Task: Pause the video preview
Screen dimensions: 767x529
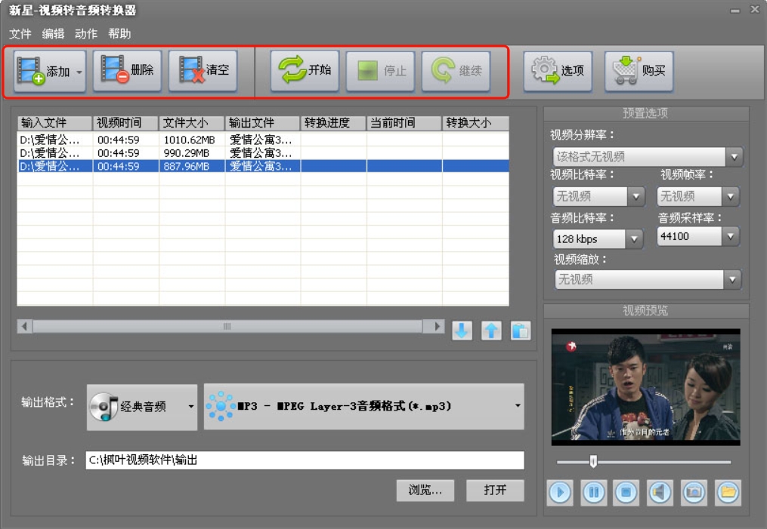Action: click(x=593, y=493)
